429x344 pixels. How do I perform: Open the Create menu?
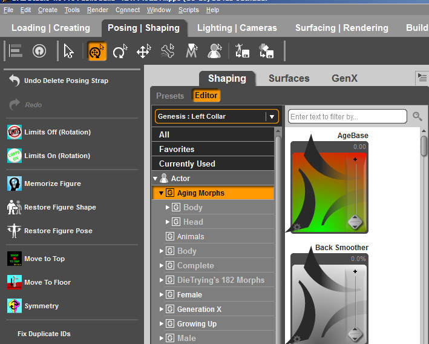pos(48,10)
